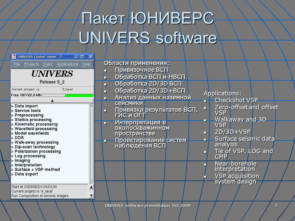Minimize the UNIVERS Control center window
The height and width of the screenshot is (221, 295).
click(x=76, y=56)
